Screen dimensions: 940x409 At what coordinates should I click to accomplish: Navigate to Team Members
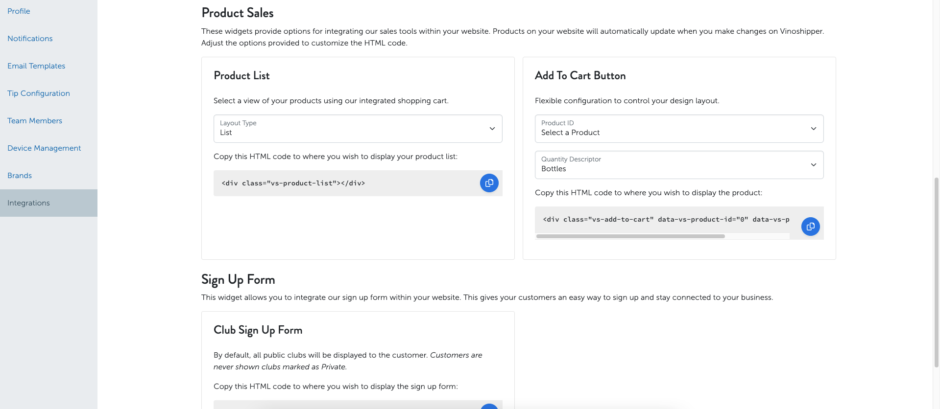pos(35,121)
